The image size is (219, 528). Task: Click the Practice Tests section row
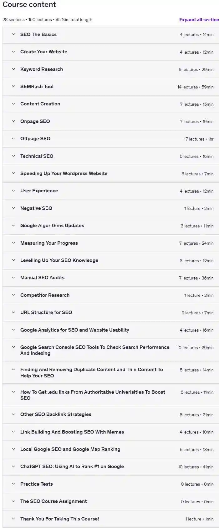[37, 484]
